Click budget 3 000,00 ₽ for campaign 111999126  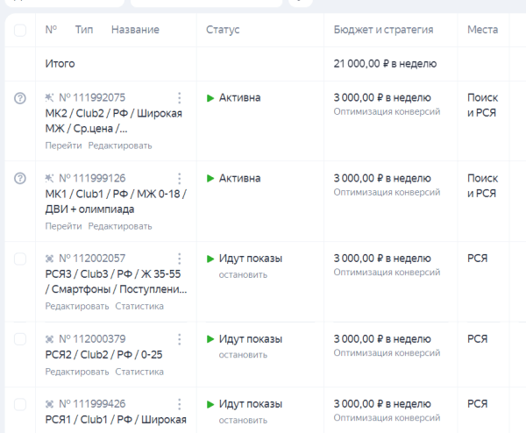[382, 178]
